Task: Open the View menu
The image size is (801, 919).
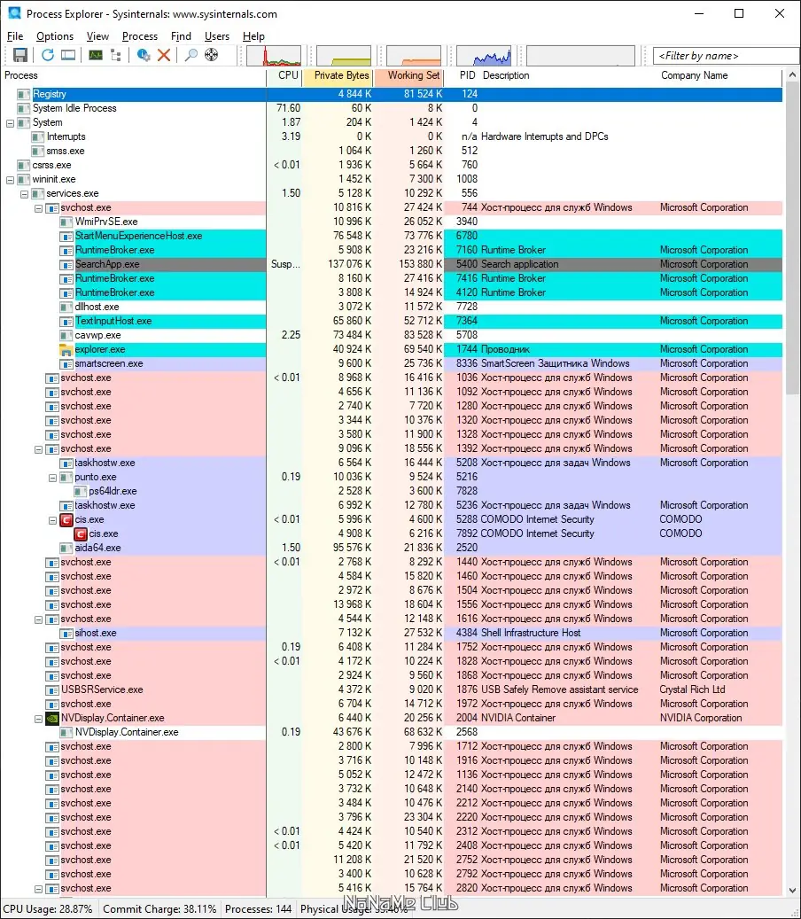Action: pyautogui.click(x=97, y=36)
